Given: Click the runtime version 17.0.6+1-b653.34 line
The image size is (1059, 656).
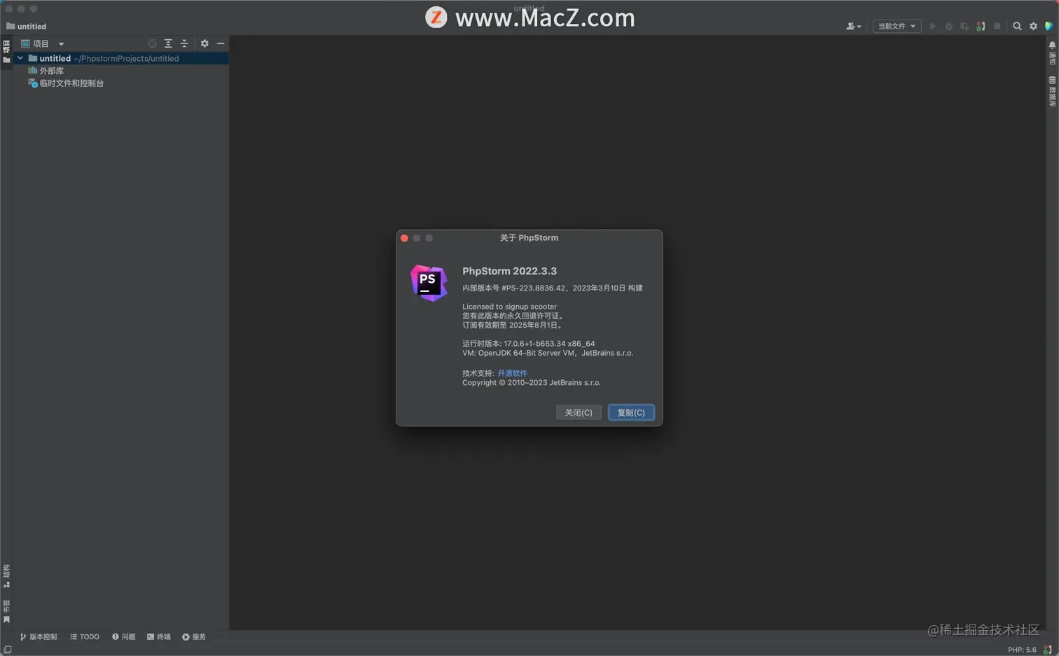Looking at the screenshot, I should (x=528, y=344).
